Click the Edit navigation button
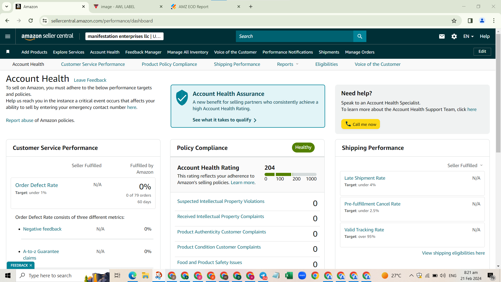Screen dimensions: 501x282 click(x=482, y=51)
